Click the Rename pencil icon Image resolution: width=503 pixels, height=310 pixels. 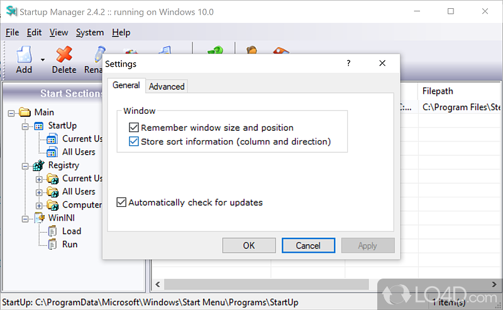(99, 54)
